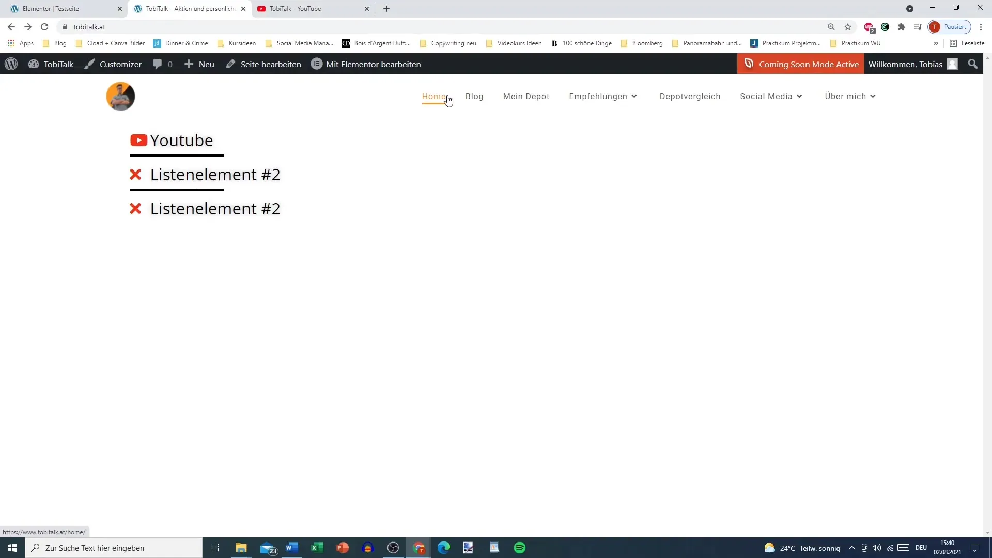Screen dimensions: 992x558
Task: Open Spotify from the taskbar
Action: pyautogui.click(x=520, y=548)
